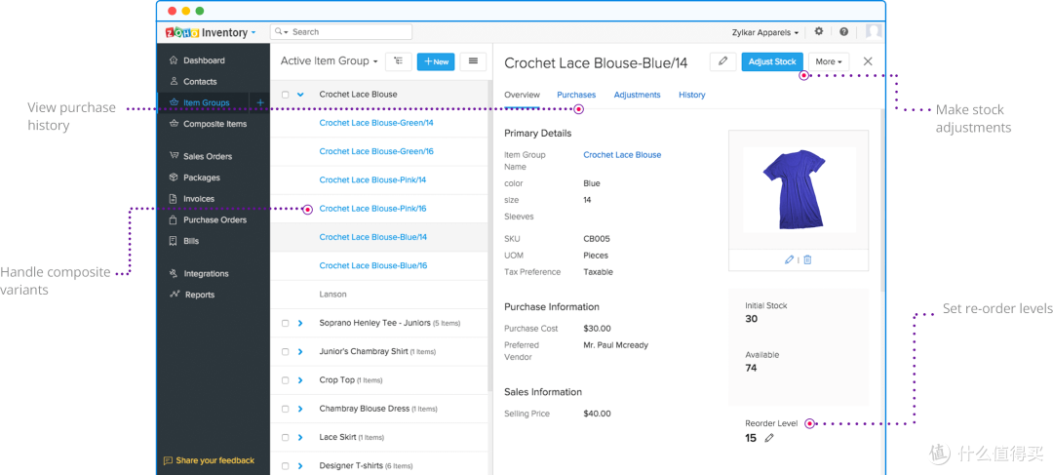Image resolution: width=1053 pixels, height=475 pixels.
Task: Click the pencil edit icon beside item title
Action: [722, 61]
